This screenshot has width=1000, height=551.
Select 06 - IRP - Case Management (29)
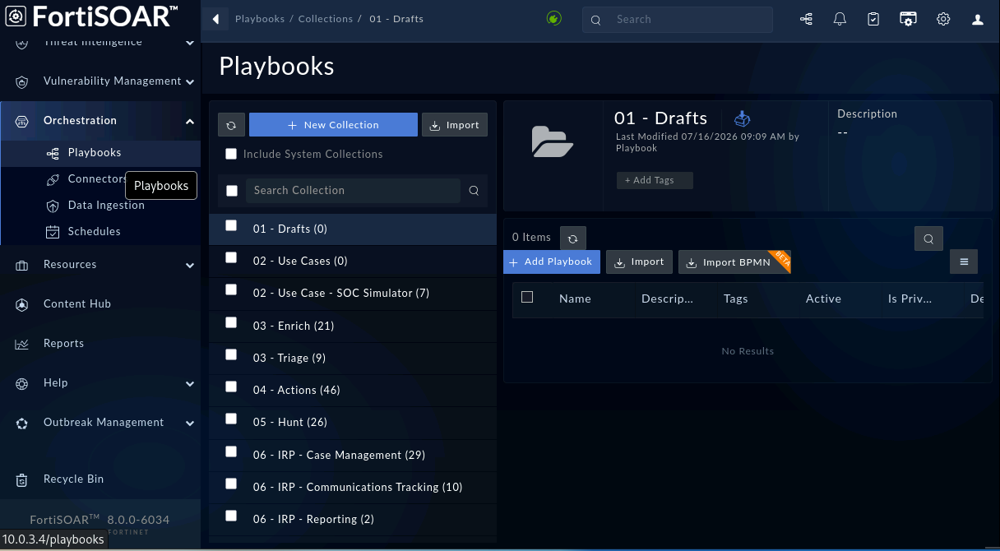(353, 455)
